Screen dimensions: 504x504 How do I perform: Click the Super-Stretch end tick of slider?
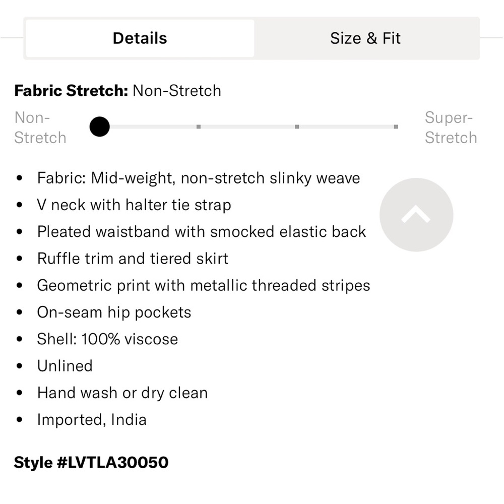click(x=396, y=127)
